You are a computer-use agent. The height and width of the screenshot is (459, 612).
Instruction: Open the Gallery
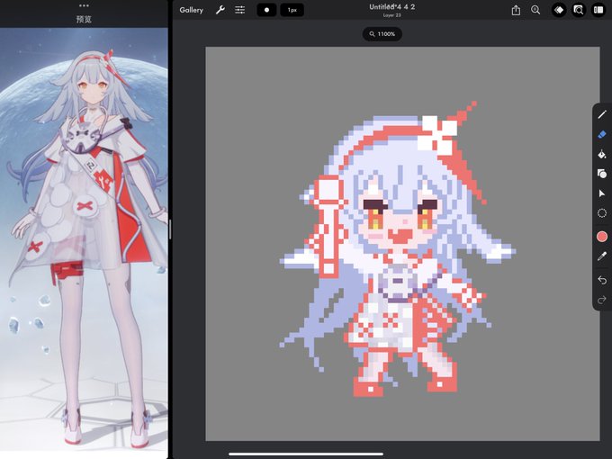pos(191,10)
